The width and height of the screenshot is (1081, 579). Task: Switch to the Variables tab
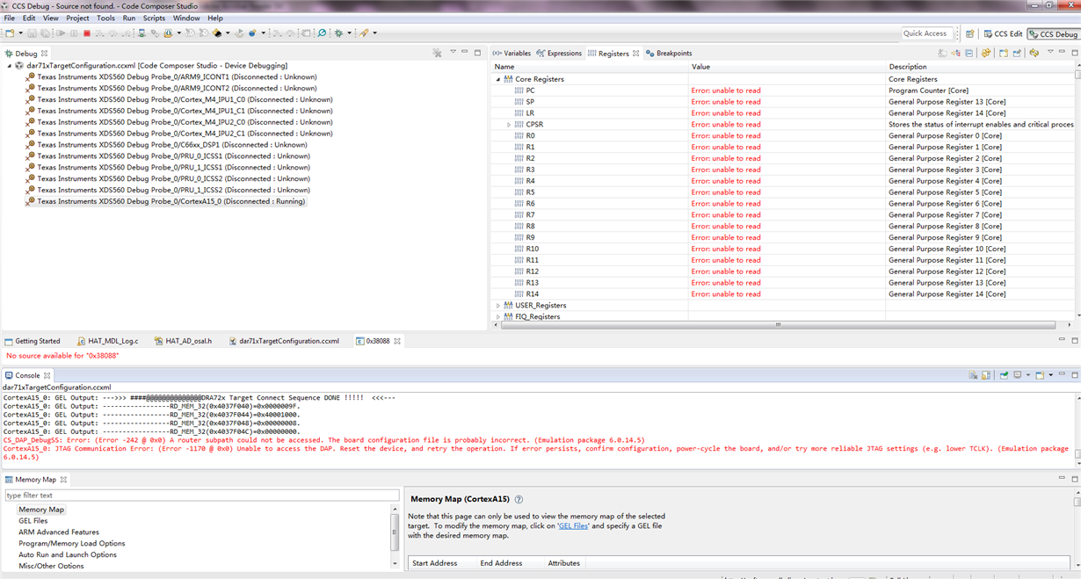point(511,53)
